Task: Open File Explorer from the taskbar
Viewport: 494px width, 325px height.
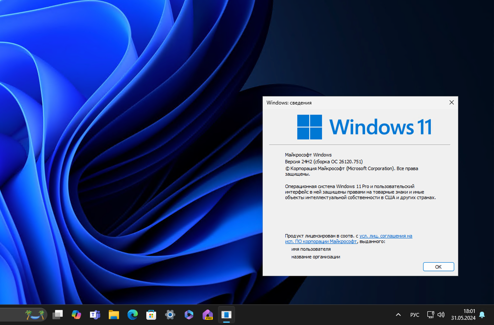Action: pos(114,315)
